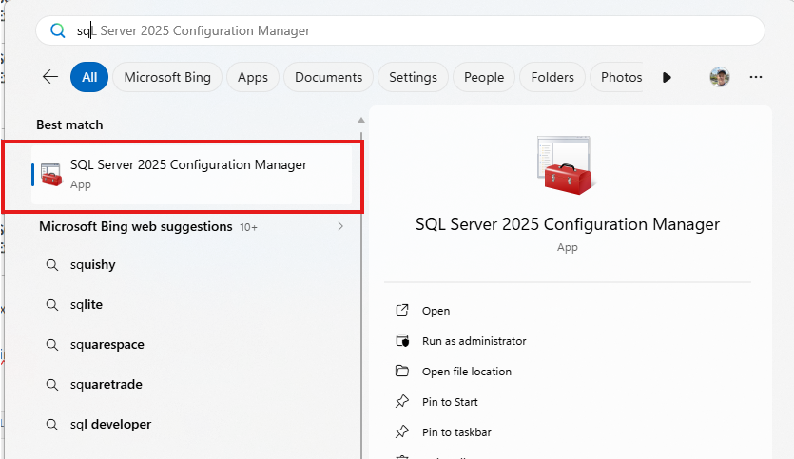794x459 pixels.
Task: Open SQL Server 2025 Configuration Manager best match
Action: click(191, 175)
